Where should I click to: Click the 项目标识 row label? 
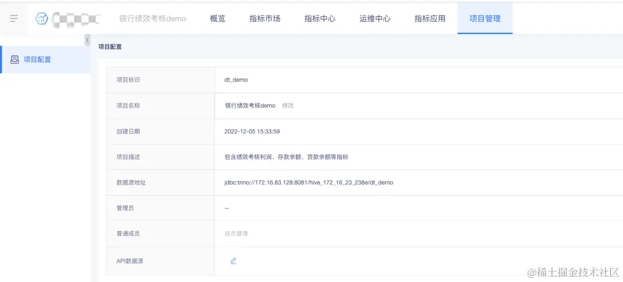(x=128, y=80)
